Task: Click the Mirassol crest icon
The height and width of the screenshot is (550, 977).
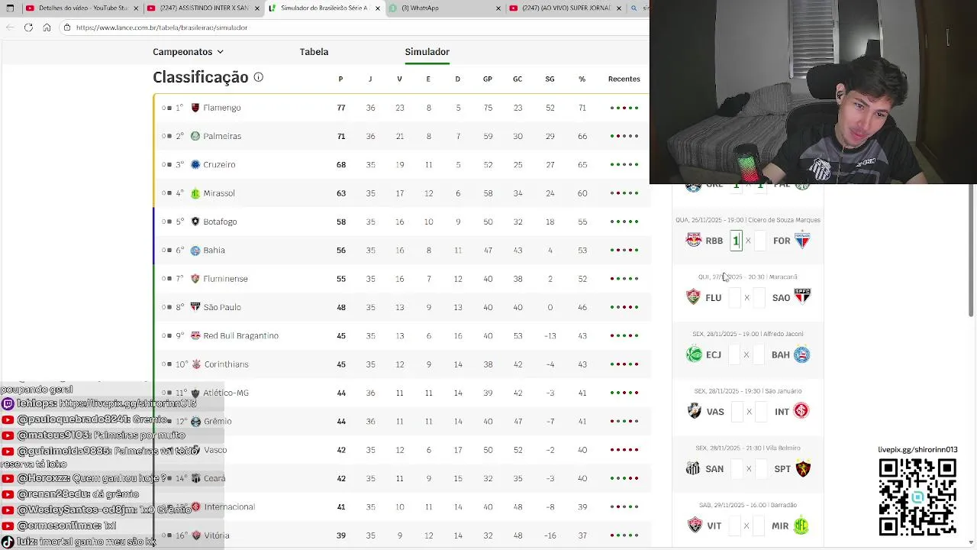Action: (x=195, y=193)
